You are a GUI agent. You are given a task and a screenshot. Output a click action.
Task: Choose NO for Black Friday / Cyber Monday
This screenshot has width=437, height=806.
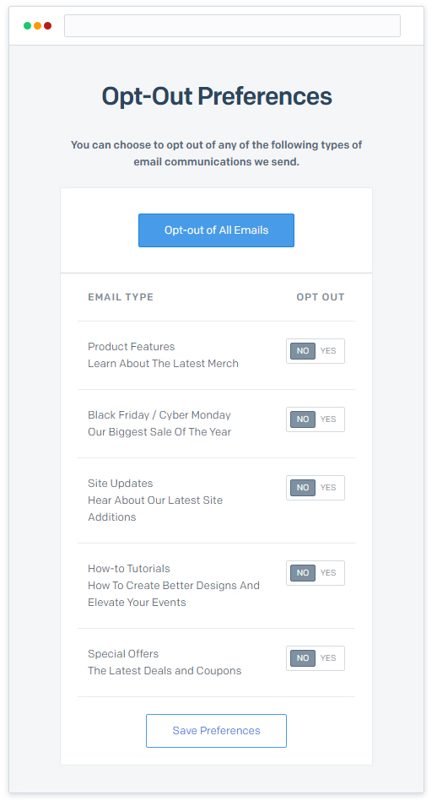(303, 419)
